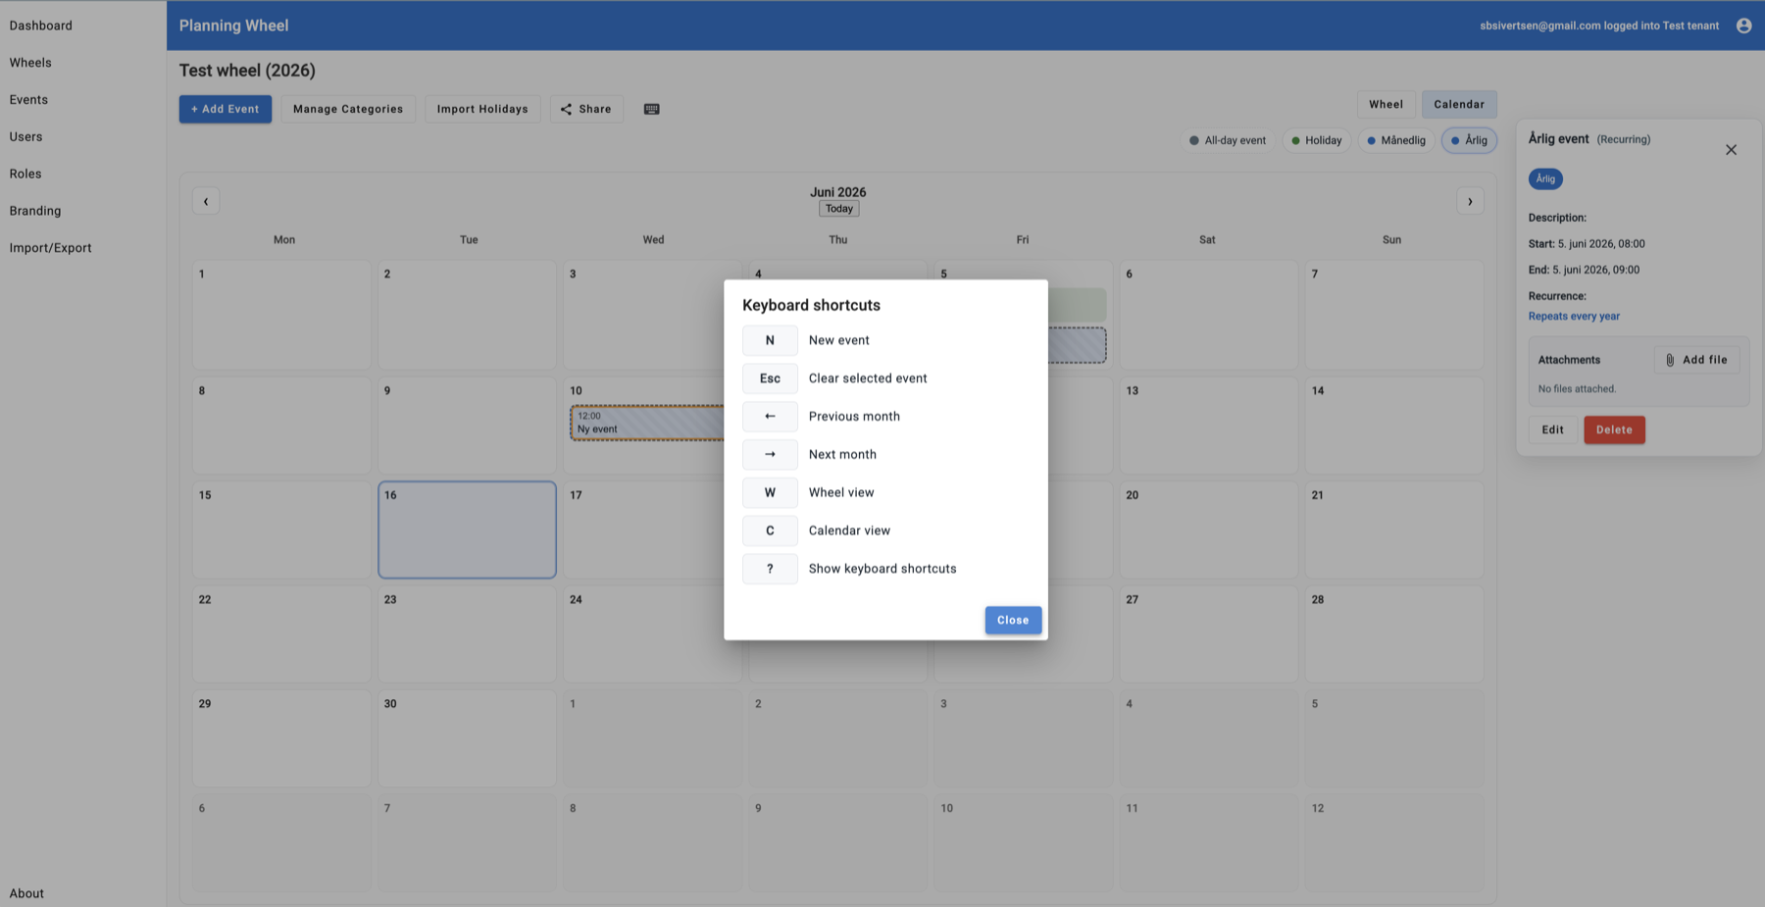Open Branding in the sidebar
The width and height of the screenshot is (1765, 907).
pos(35,211)
